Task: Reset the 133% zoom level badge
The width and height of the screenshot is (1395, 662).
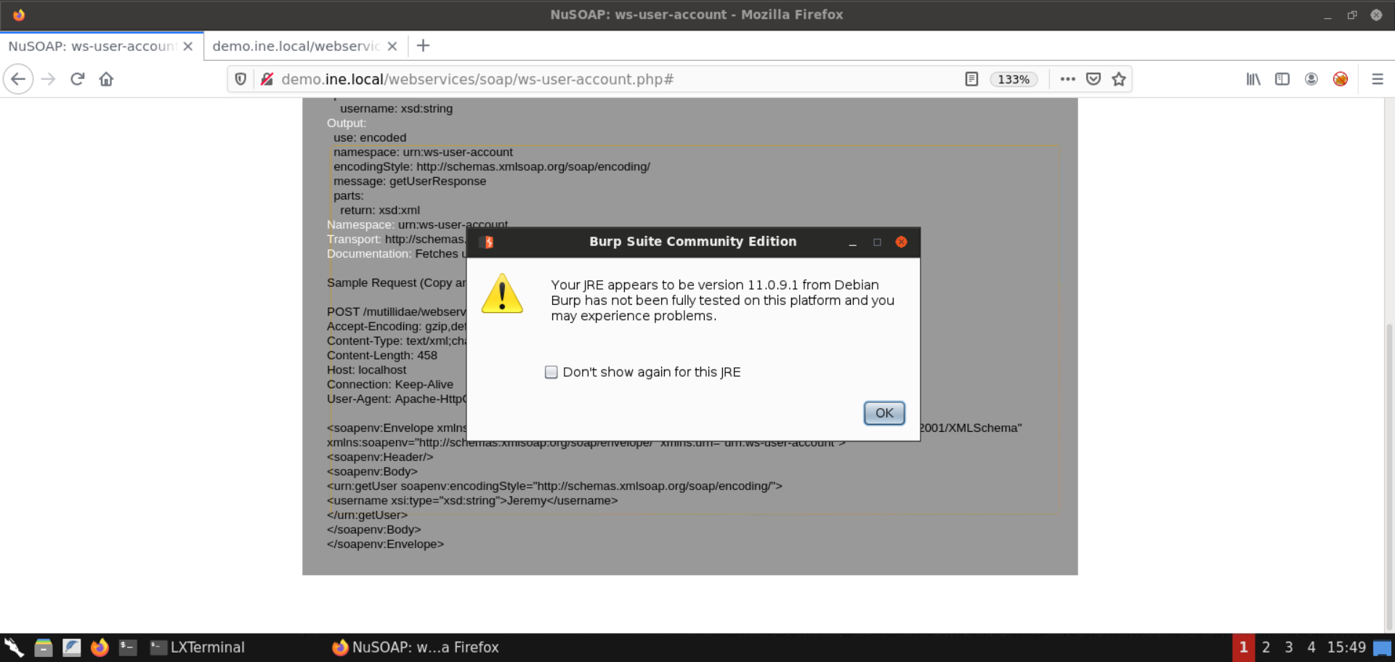Action: 1014,79
